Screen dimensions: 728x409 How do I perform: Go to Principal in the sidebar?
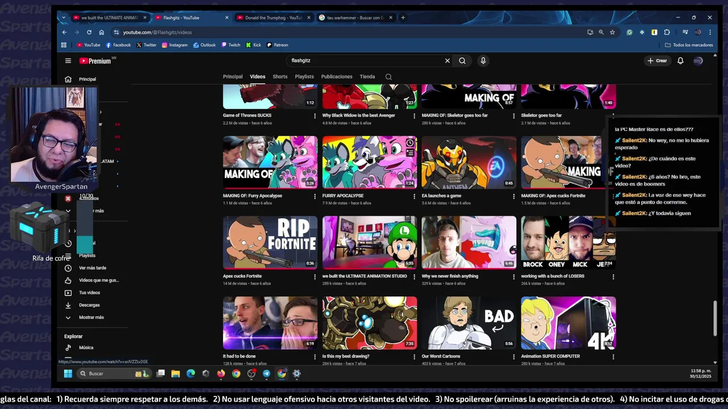[87, 80]
